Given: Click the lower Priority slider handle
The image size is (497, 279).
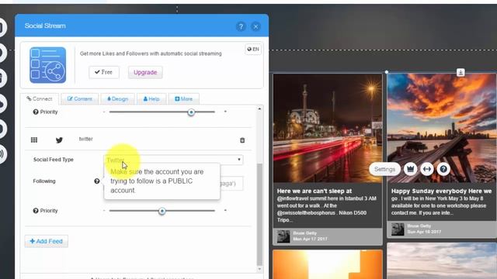Looking at the screenshot, I should pyautogui.click(x=162, y=211).
